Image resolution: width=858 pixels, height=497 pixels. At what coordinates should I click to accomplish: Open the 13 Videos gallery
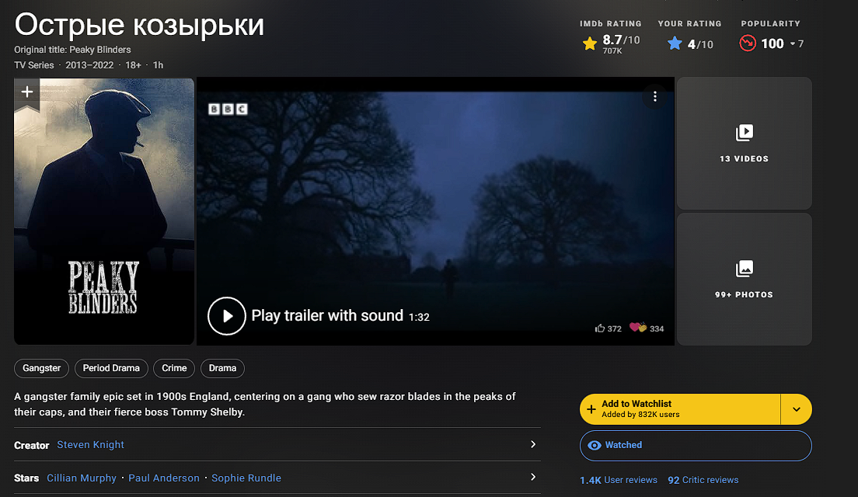[x=745, y=143]
